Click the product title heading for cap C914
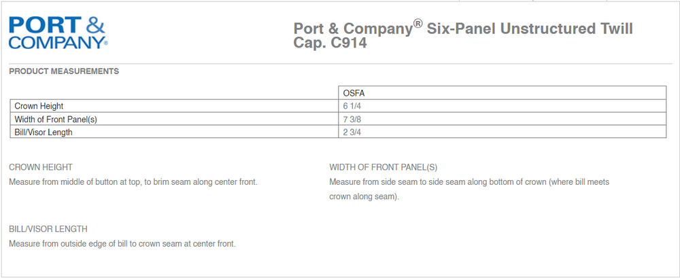 tap(462, 36)
